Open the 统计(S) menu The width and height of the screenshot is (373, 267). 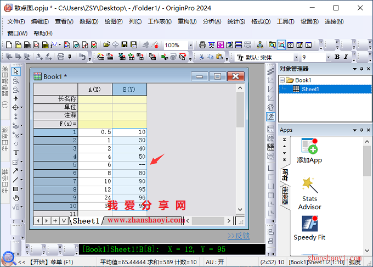[236, 21]
